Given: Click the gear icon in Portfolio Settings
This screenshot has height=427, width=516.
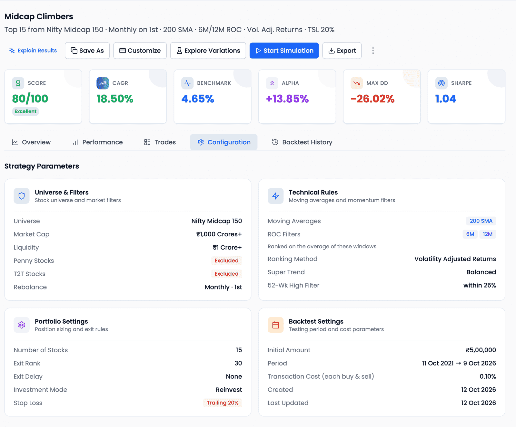Looking at the screenshot, I should point(22,325).
